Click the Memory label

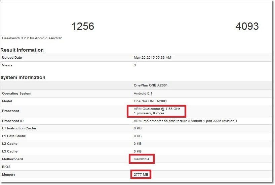(9, 175)
